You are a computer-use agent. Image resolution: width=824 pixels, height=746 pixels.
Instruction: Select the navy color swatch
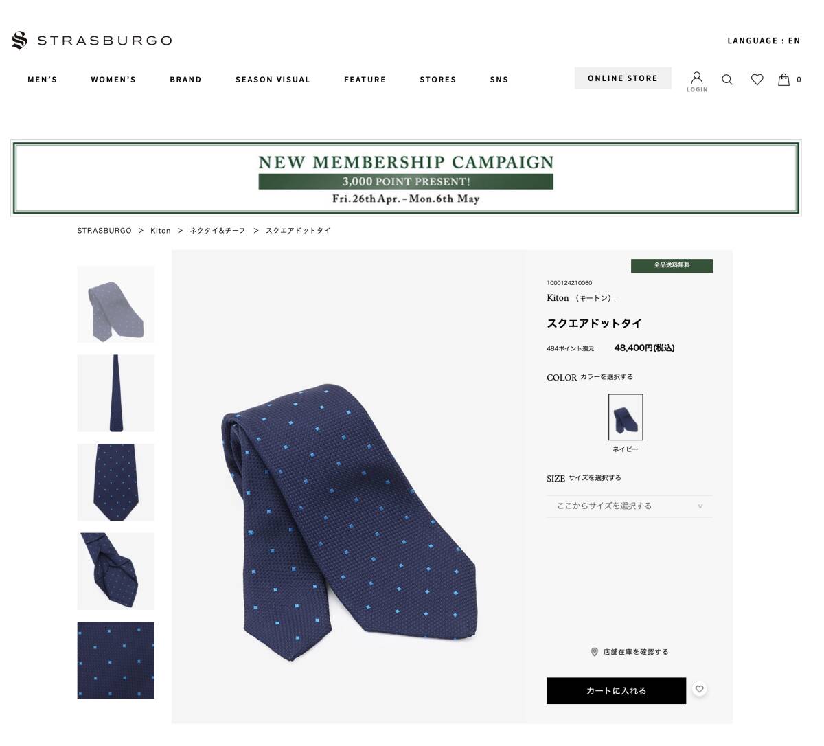tap(626, 417)
